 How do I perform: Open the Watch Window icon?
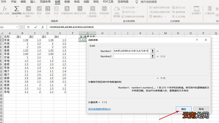(x=196, y=9)
